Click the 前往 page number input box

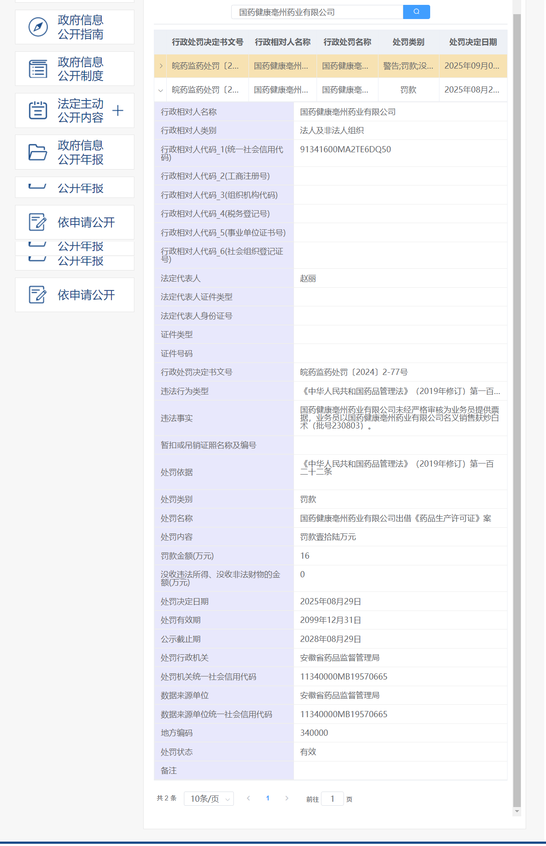tap(332, 799)
